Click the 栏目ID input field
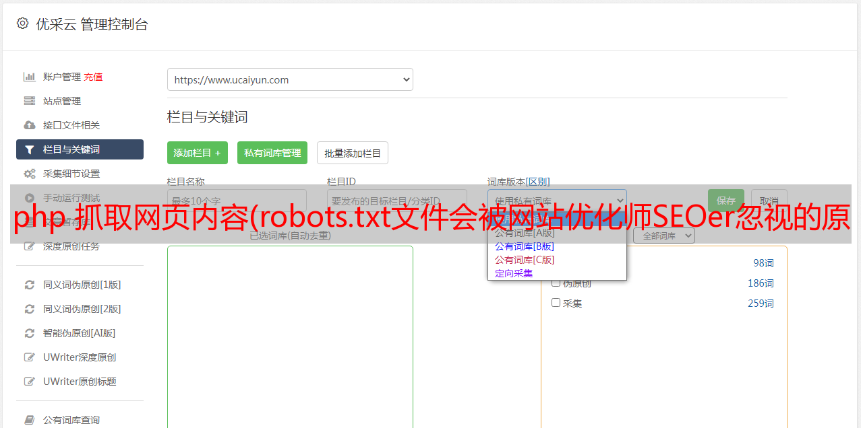 click(396, 201)
